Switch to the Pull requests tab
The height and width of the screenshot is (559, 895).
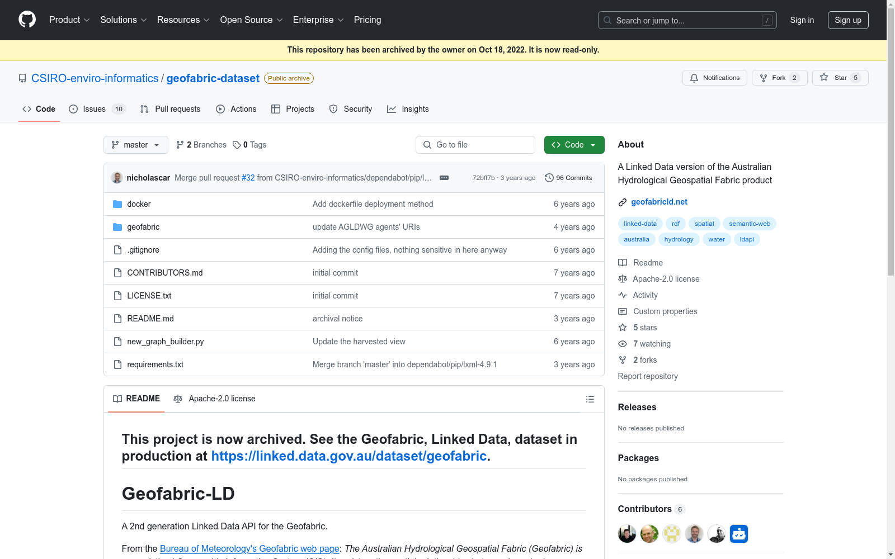tap(171, 109)
